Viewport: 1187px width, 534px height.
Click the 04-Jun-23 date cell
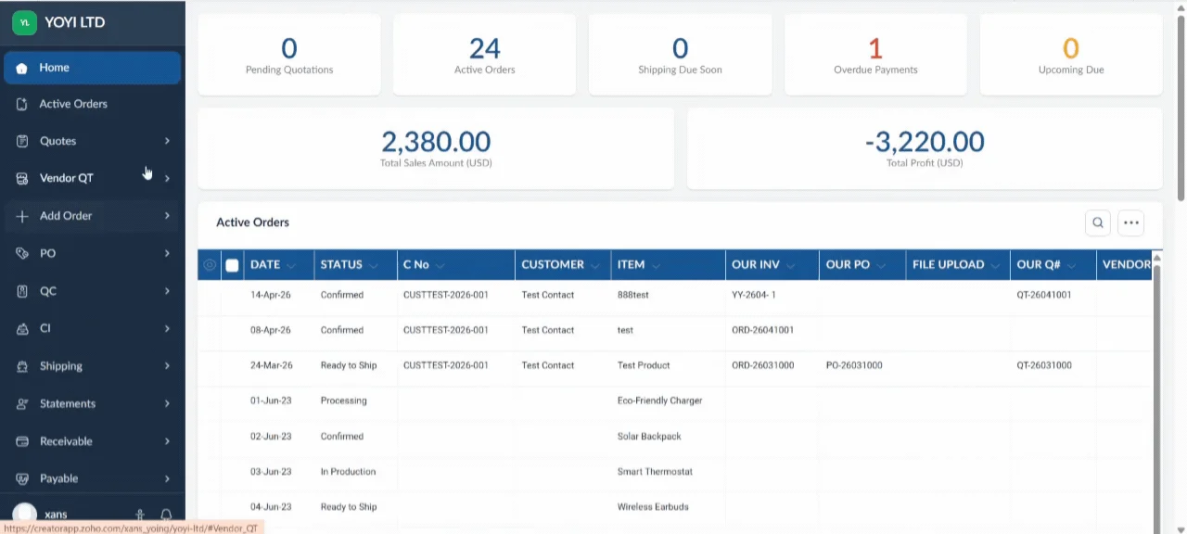271,507
